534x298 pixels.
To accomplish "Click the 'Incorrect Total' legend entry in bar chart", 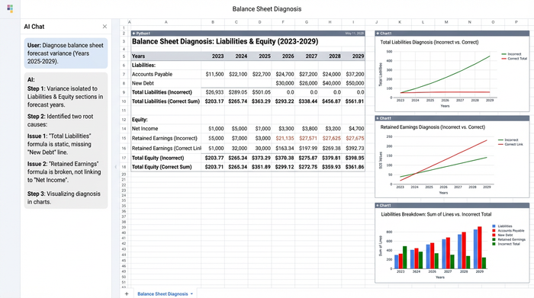I will click(x=506, y=244).
